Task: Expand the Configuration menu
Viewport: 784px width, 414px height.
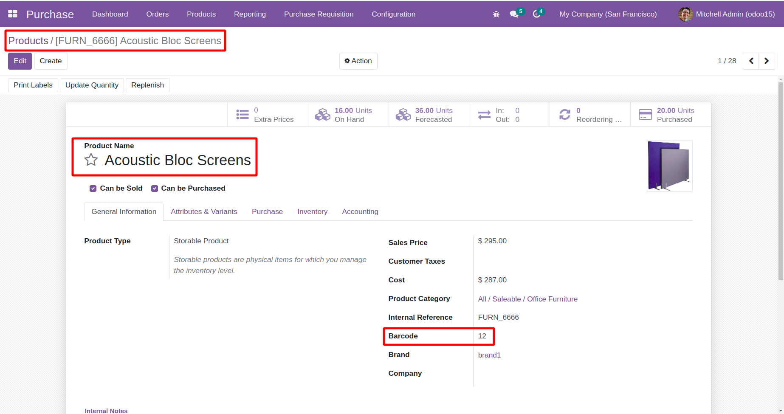Action: pyautogui.click(x=393, y=14)
